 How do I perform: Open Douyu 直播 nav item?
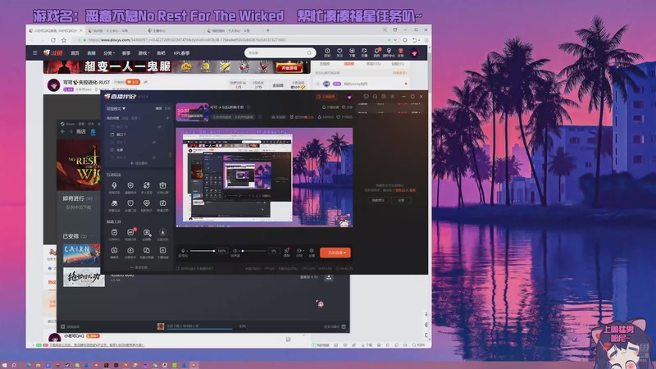[91, 53]
